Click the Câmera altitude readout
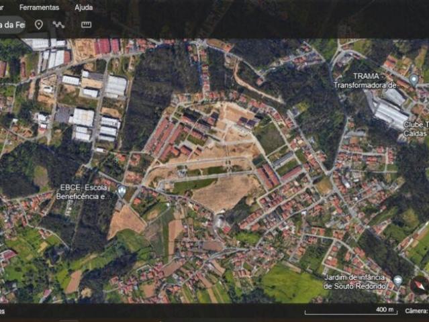Viewport: 429px width, 322px height. (416, 311)
